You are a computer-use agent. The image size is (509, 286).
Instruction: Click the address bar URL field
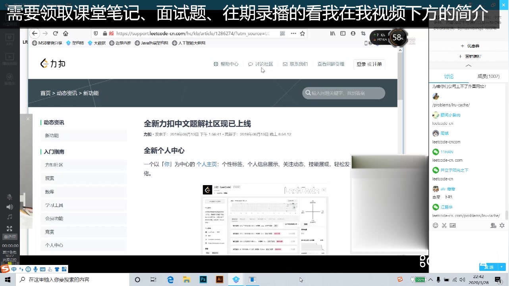[193, 33]
